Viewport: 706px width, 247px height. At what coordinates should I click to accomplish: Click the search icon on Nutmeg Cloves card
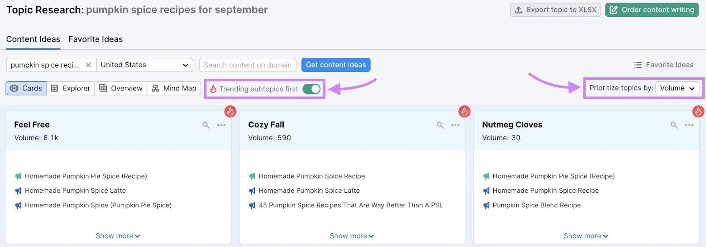(x=674, y=125)
